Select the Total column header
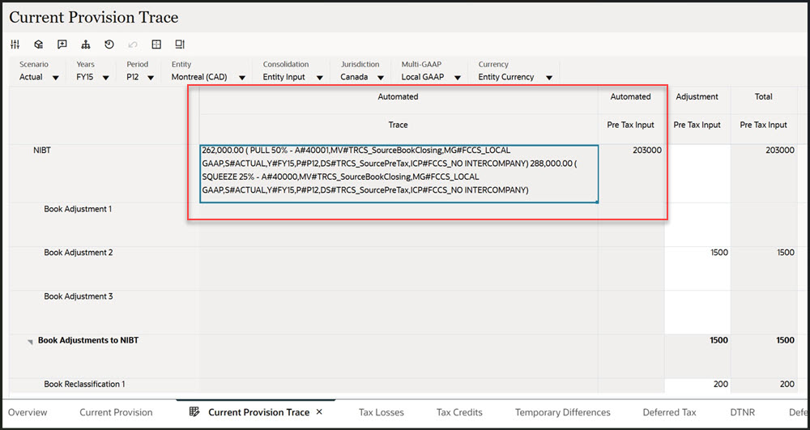 764,96
